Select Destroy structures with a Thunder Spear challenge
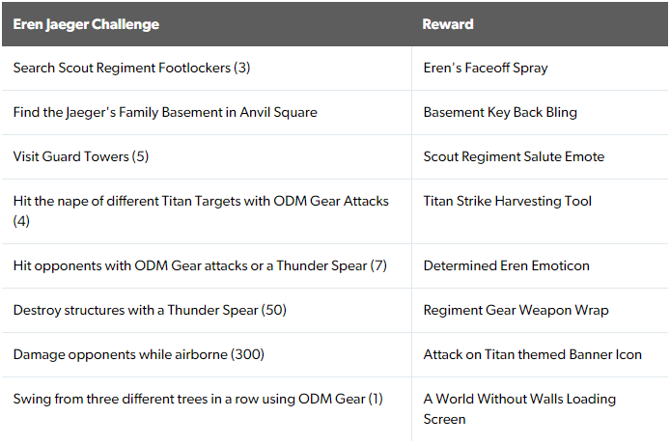This screenshot has height=445, width=670. (150, 311)
